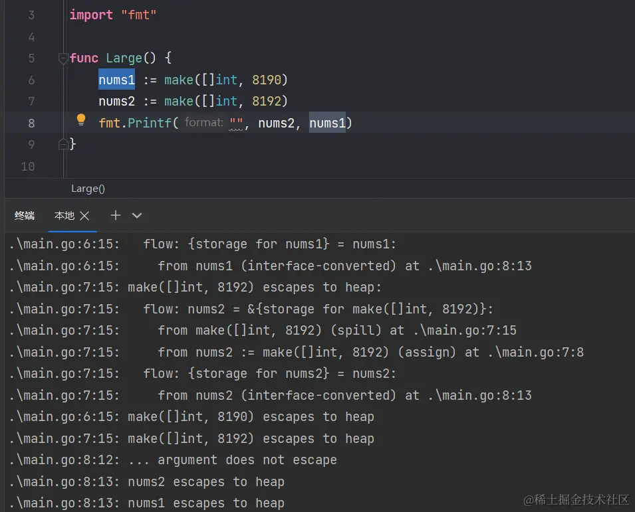This screenshot has width=635, height=512.
Task: Switch to the 本地 terminal session tab
Action: [64, 216]
